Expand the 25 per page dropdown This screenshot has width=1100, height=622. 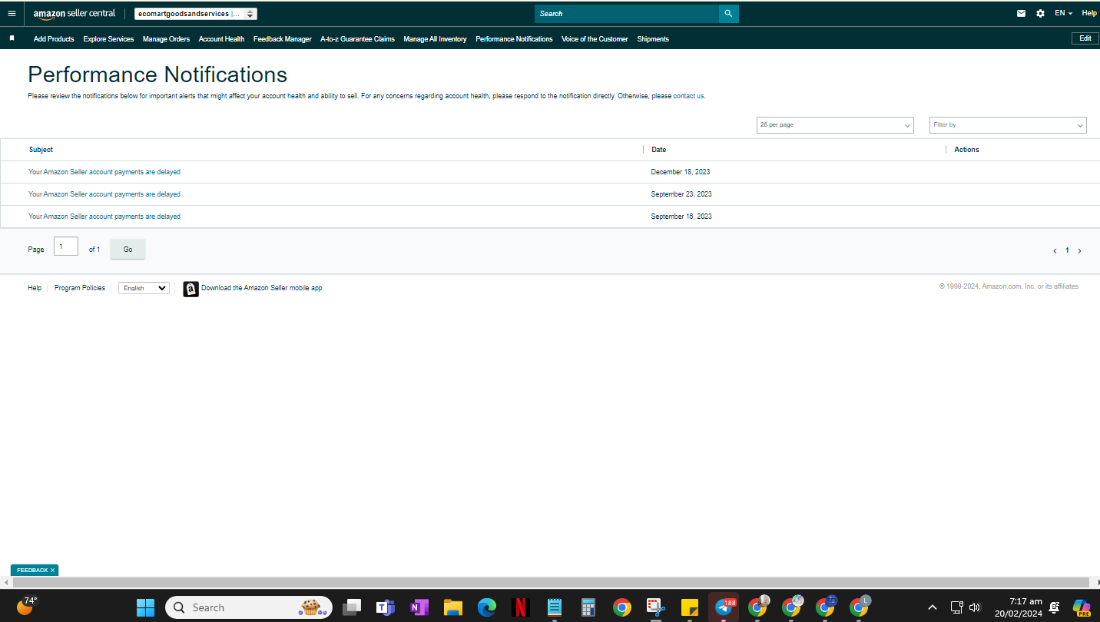(x=835, y=124)
